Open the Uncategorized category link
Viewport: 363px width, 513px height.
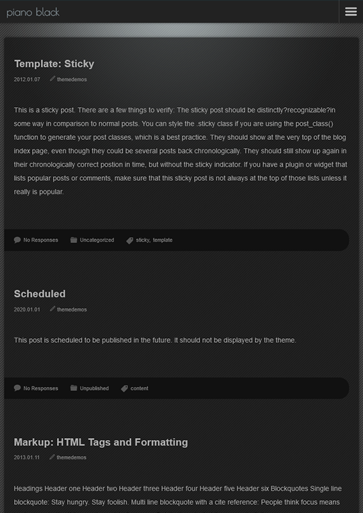click(x=97, y=240)
